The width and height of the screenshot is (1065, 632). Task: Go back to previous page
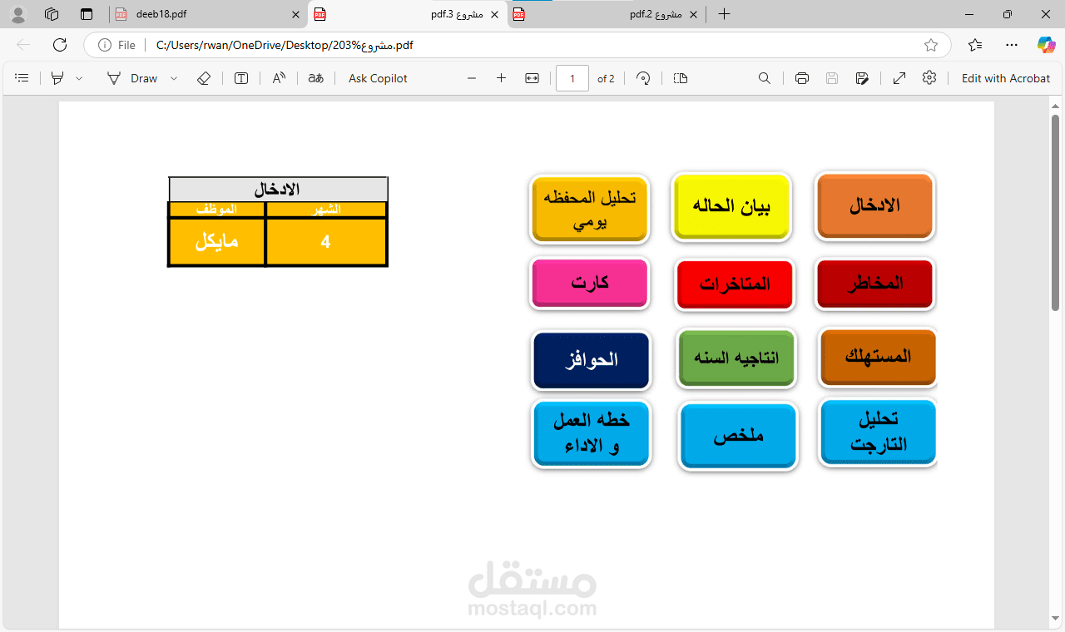pos(23,45)
